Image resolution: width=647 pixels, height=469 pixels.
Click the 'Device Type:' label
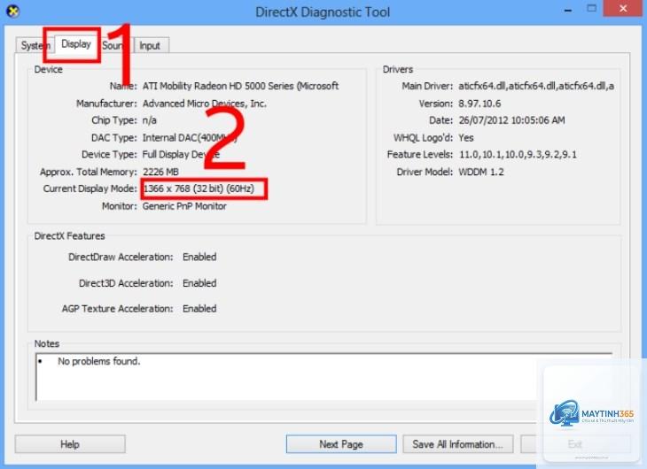[109, 155]
